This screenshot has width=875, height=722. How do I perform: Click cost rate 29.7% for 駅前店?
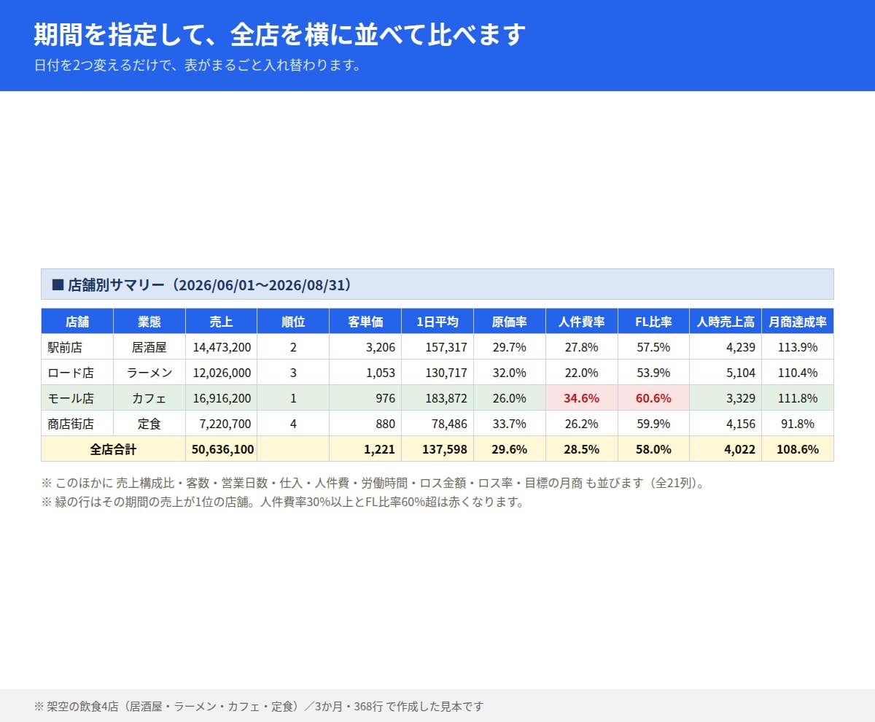click(x=510, y=347)
